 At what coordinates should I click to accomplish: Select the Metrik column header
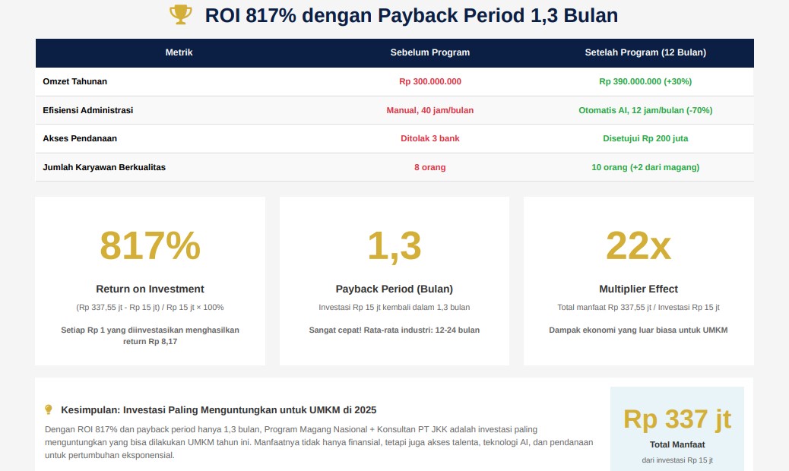click(x=179, y=52)
